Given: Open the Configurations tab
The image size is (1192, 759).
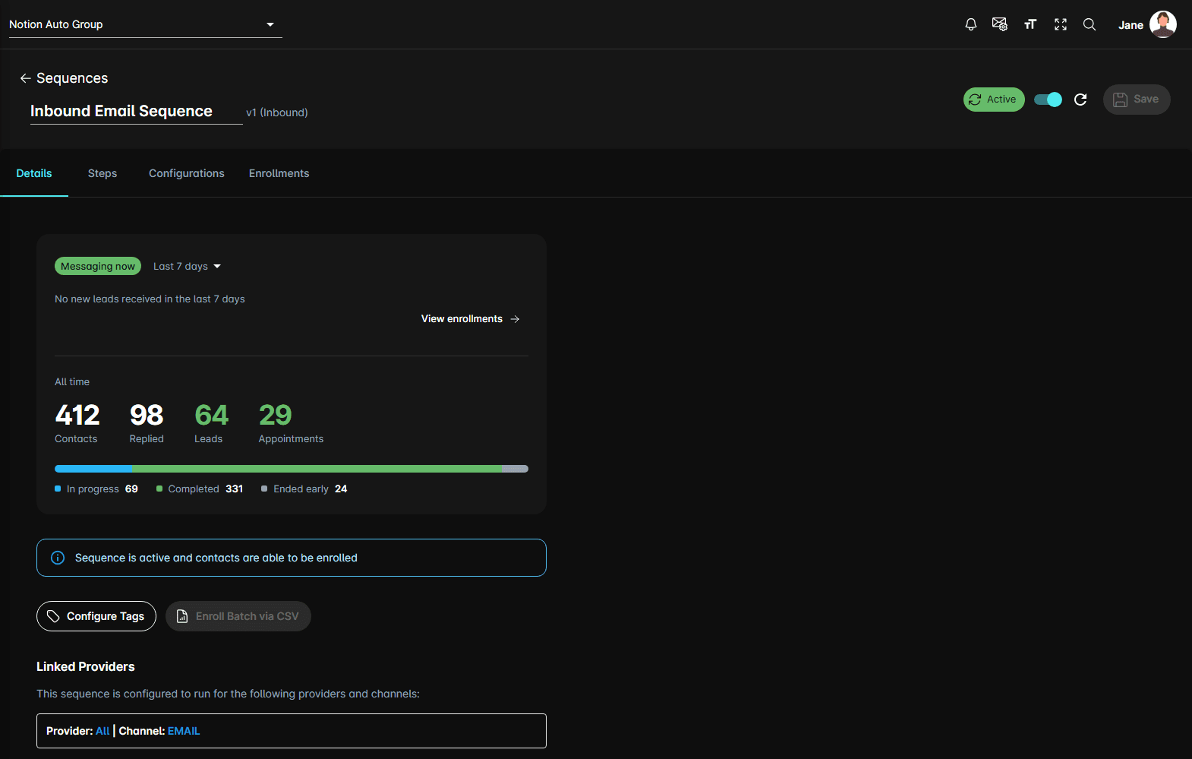Looking at the screenshot, I should point(187,173).
